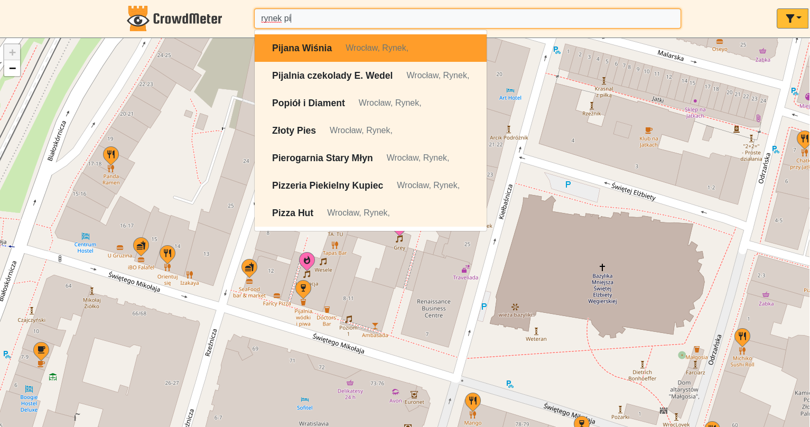Zoom out of the map

tap(12, 68)
